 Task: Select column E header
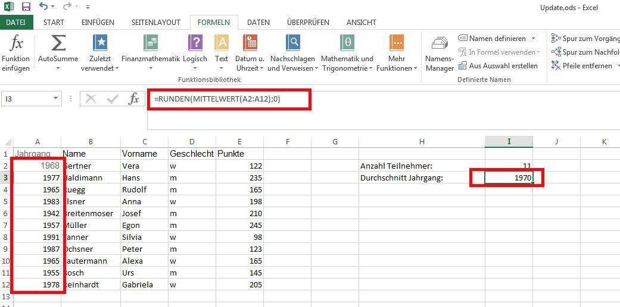[239, 142]
